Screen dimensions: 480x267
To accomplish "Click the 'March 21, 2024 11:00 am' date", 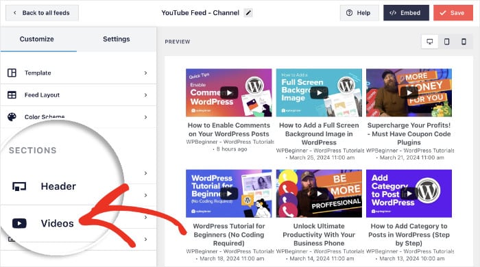I will click(411, 157).
